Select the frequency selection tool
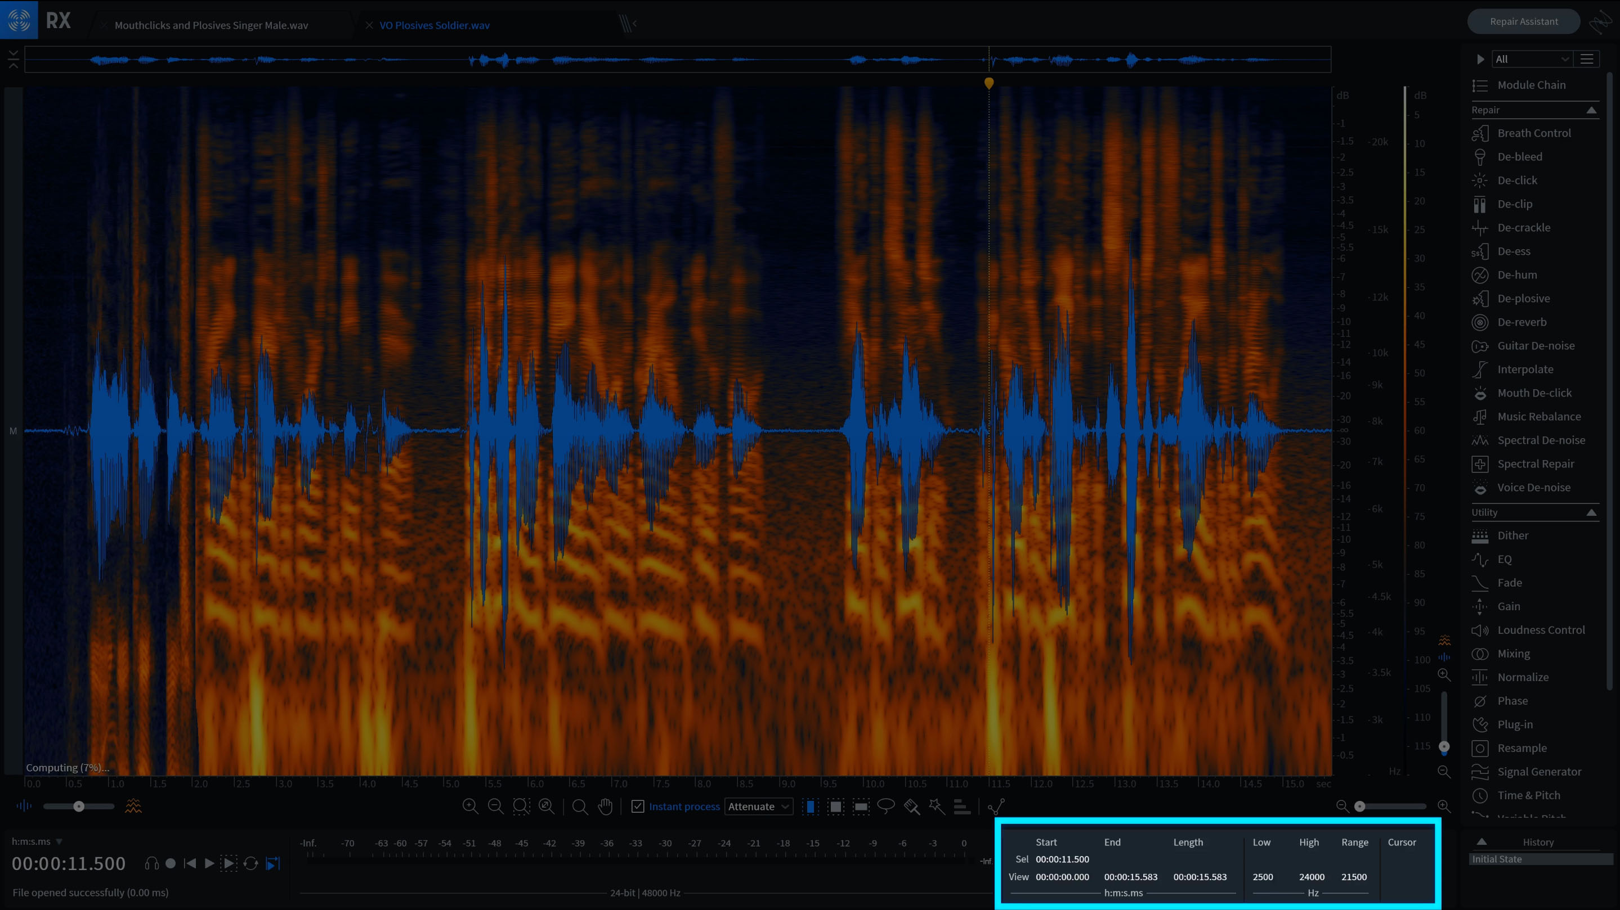1620x910 pixels. 861,807
